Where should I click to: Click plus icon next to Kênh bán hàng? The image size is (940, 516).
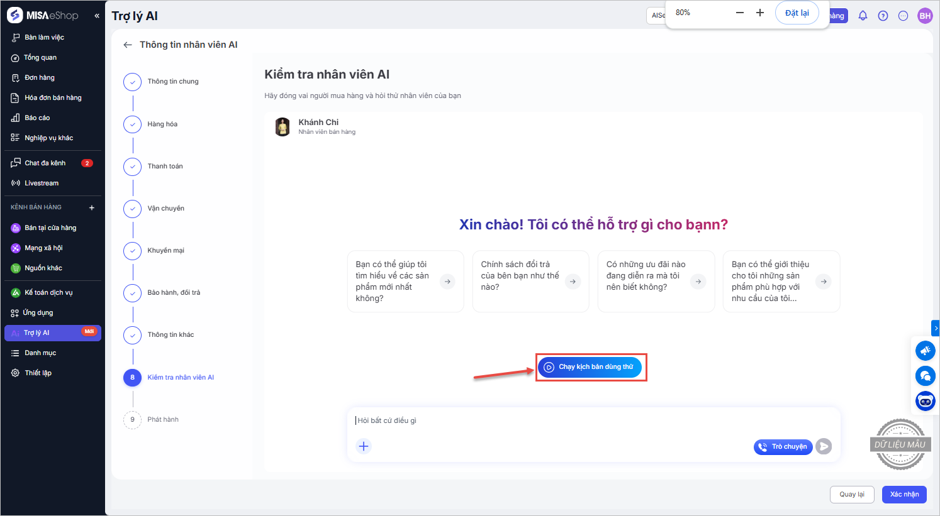tap(92, 207)
